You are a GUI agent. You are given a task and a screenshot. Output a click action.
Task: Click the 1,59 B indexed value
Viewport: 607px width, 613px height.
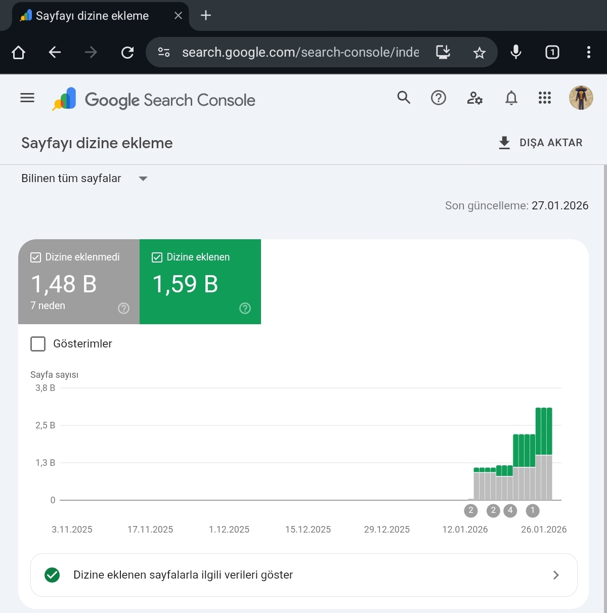click(x=185, y=284)
